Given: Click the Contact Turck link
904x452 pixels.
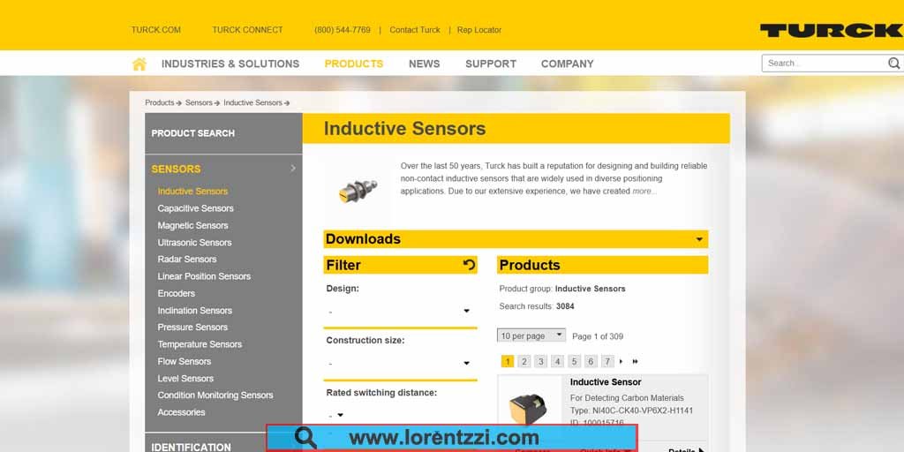Looking at the screenshot, I should [415, 30].
